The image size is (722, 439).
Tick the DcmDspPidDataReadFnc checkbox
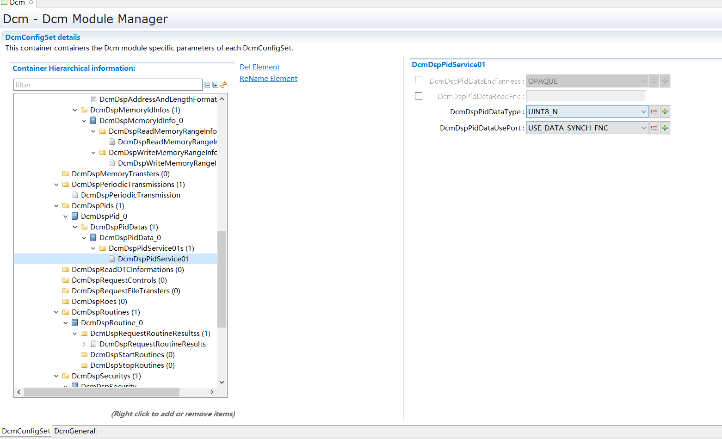coord(419,96)
